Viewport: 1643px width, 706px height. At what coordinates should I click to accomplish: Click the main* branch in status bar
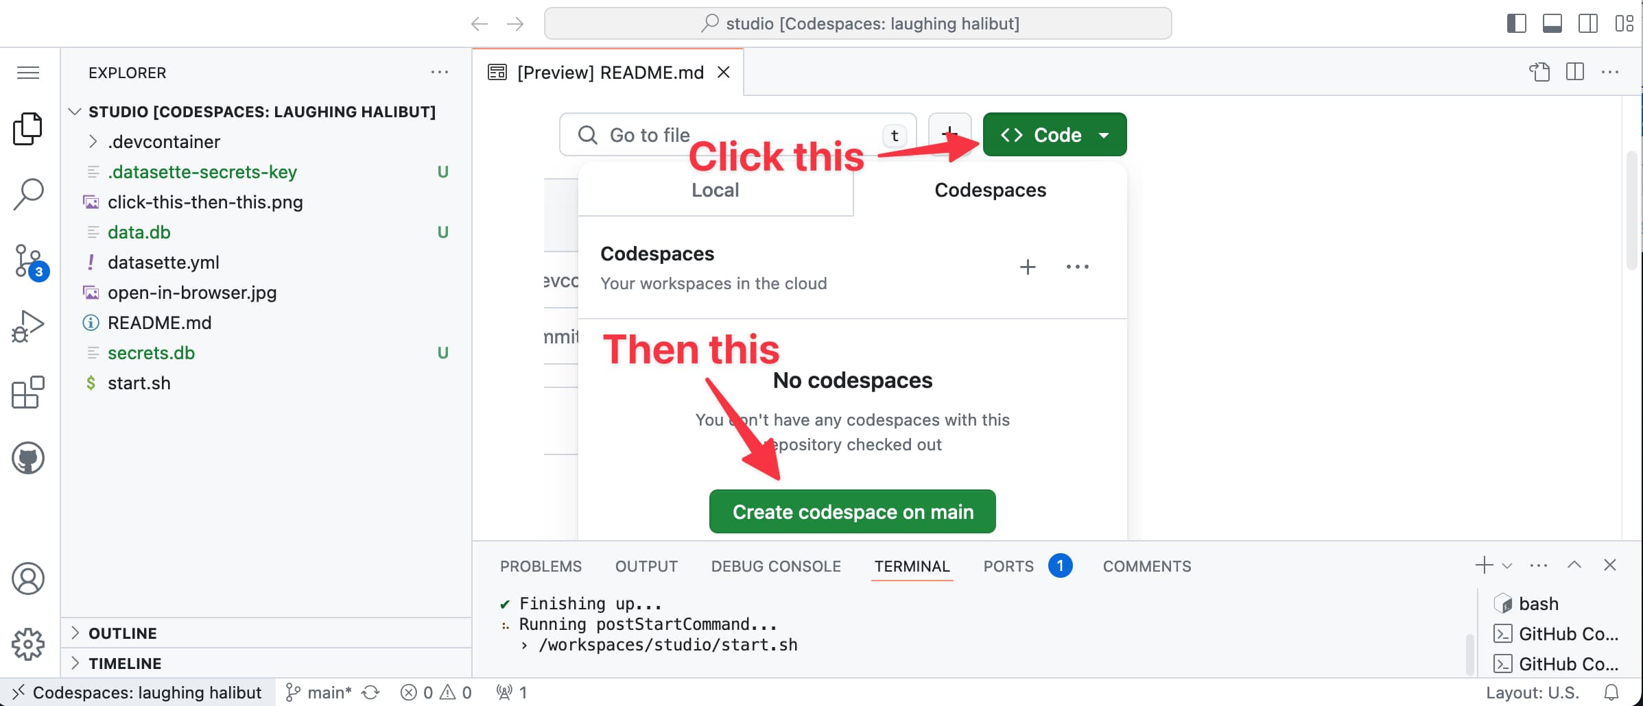pyautogui.click(x=319, y=692)
